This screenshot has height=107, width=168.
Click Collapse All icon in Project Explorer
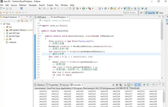19,21
